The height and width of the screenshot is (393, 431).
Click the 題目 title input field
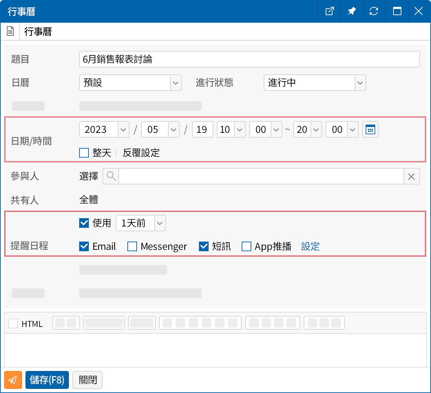click(x=249, y=59)
